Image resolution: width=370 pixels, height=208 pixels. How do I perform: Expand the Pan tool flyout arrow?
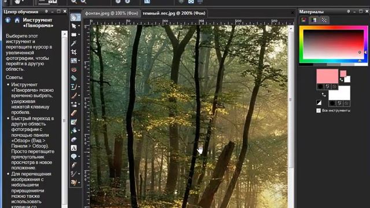(x=79, y=17)
